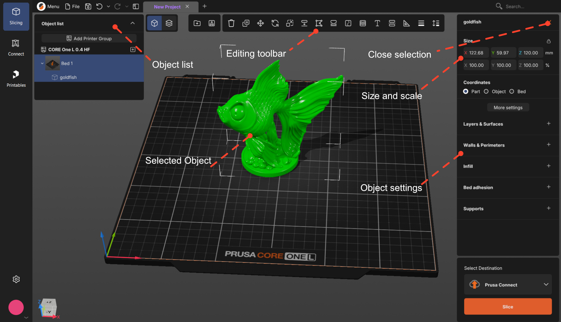Expand the Layers & Surfaces section
Image resolution: width=561 pixels, height=322 pixels.
[549, 124]
